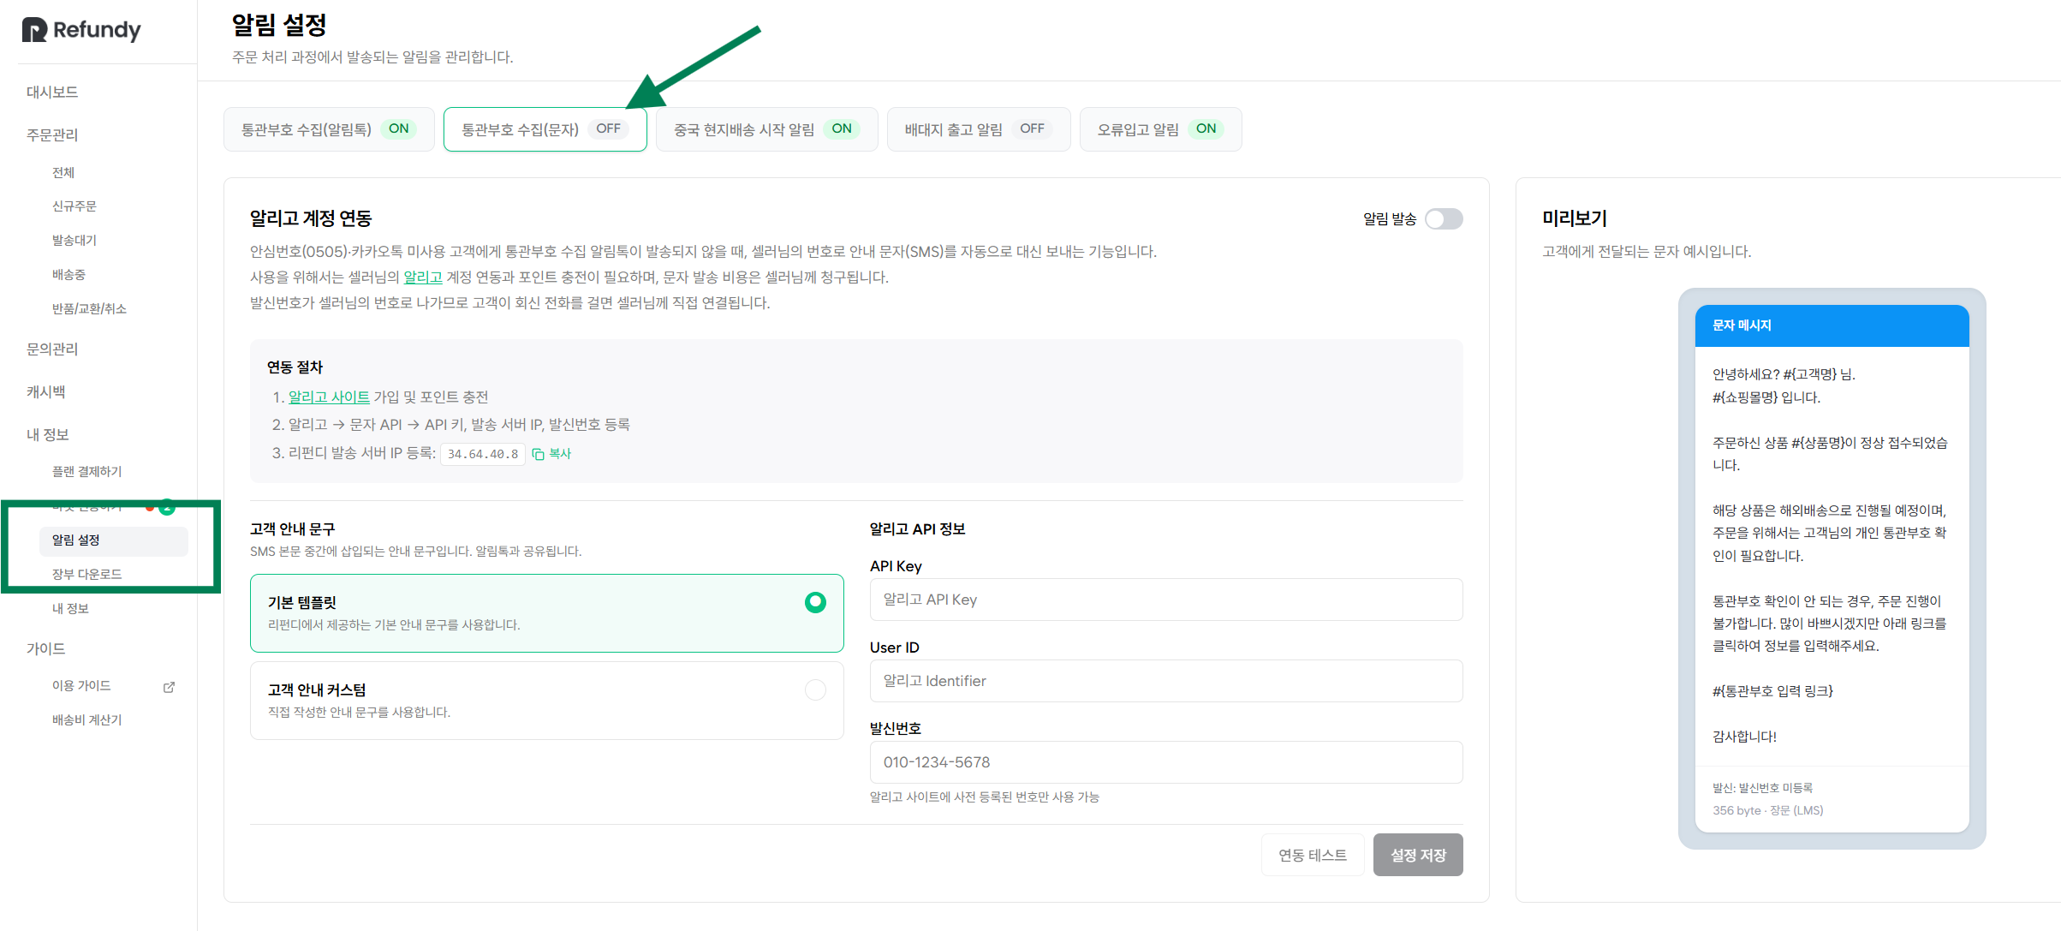Click the 발신번호 input field
This screenshot has height=931, width=2061.
(x=1166, y=762)
